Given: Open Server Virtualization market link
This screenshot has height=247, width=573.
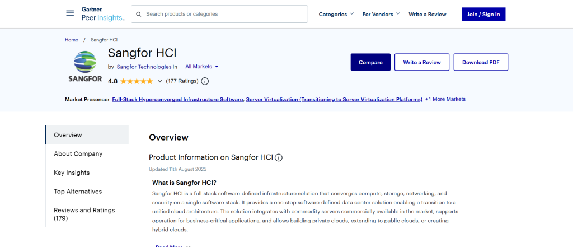Looking at the screenshot, I should pyautogui.click(x=334, y=99).
